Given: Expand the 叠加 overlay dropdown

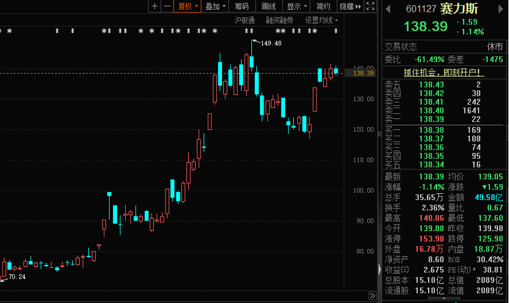Looking at the screenshot, I should click(215, 6).
